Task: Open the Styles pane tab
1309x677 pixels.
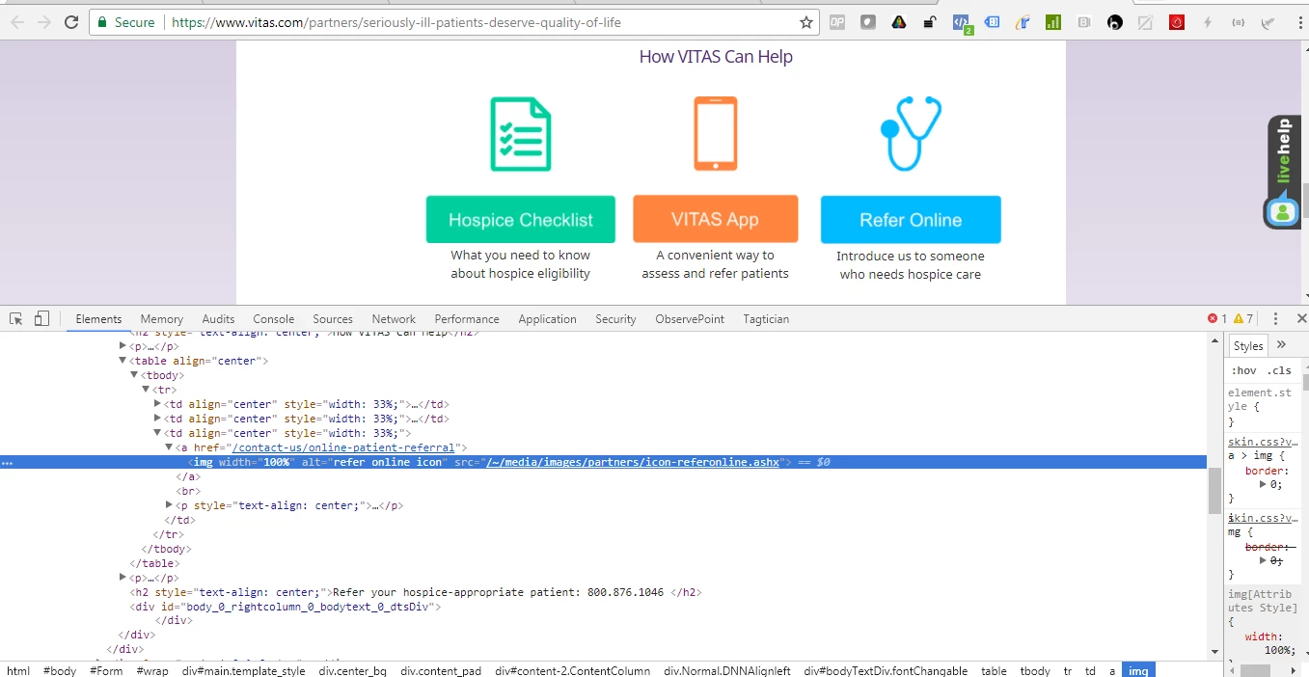Action: click(x=1248, y=345)
